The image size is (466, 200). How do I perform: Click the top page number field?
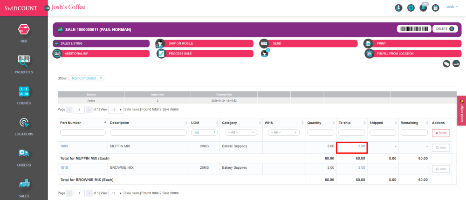tap(79, 110)
